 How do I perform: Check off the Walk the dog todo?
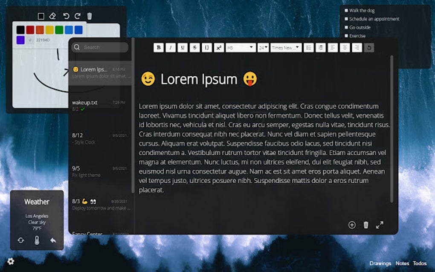click(x=346, y=10)
